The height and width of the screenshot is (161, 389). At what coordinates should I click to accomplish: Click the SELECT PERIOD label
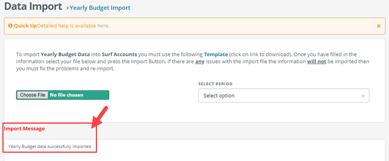tap(215, 84)
